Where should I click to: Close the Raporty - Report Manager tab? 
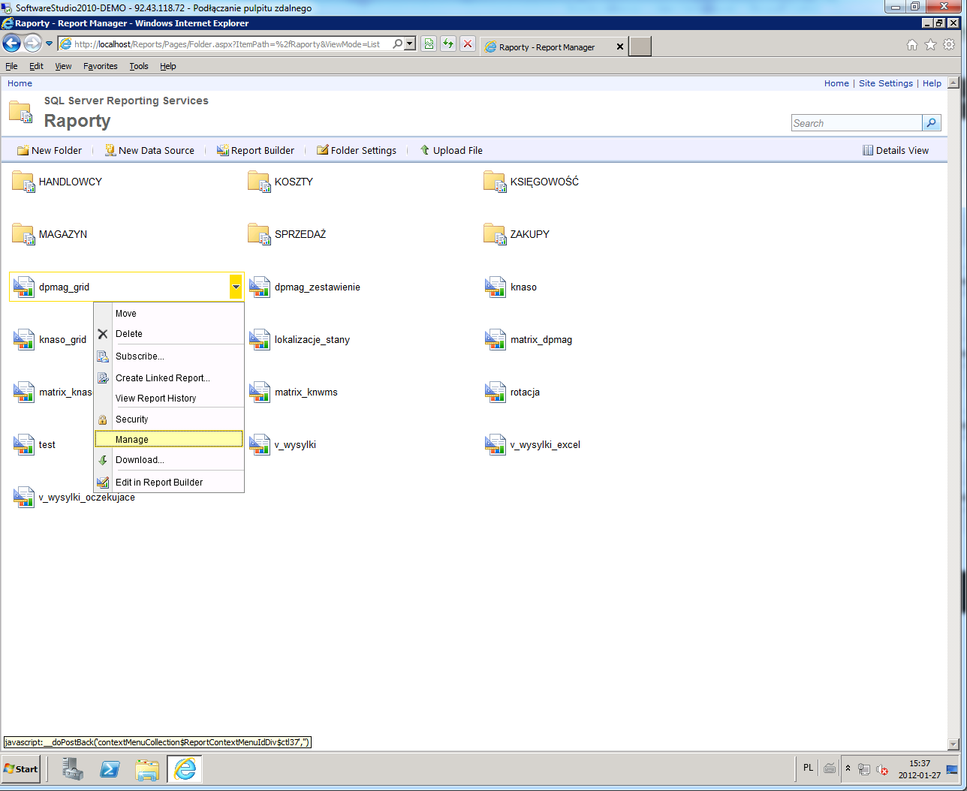point(620,47)
